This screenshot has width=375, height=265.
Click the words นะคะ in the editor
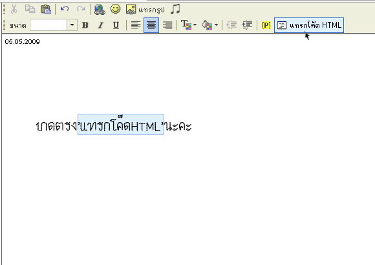pyautogui.click(x=178, y=126)
